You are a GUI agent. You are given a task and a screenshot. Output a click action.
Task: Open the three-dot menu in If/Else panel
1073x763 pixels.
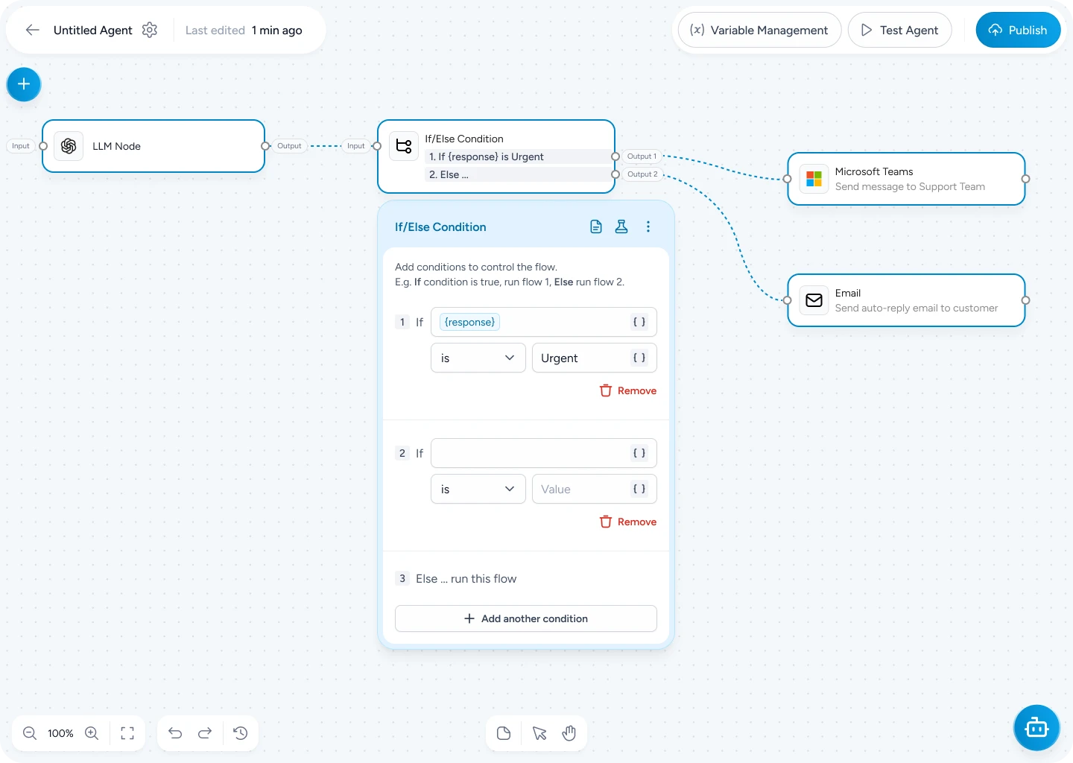pos(648,227)
